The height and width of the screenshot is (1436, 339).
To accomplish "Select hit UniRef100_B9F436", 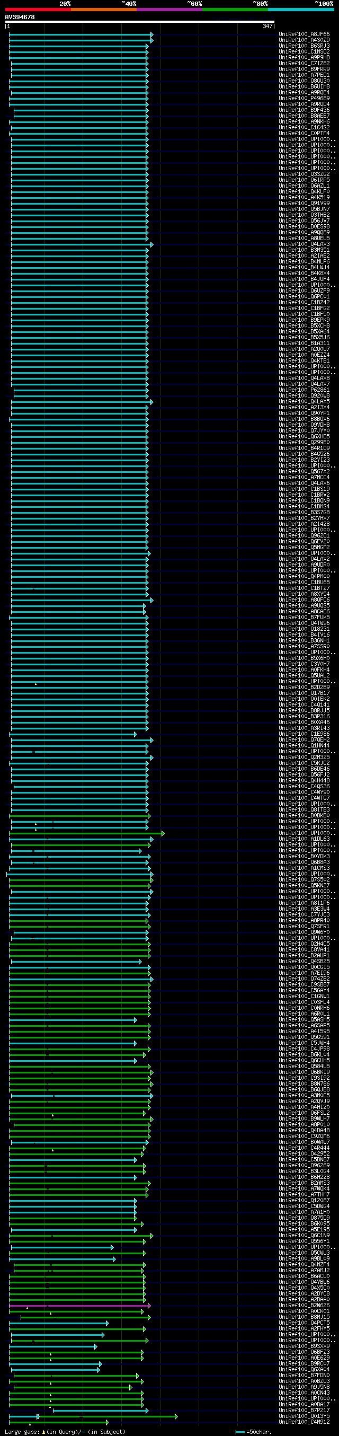I will (304, 110).
